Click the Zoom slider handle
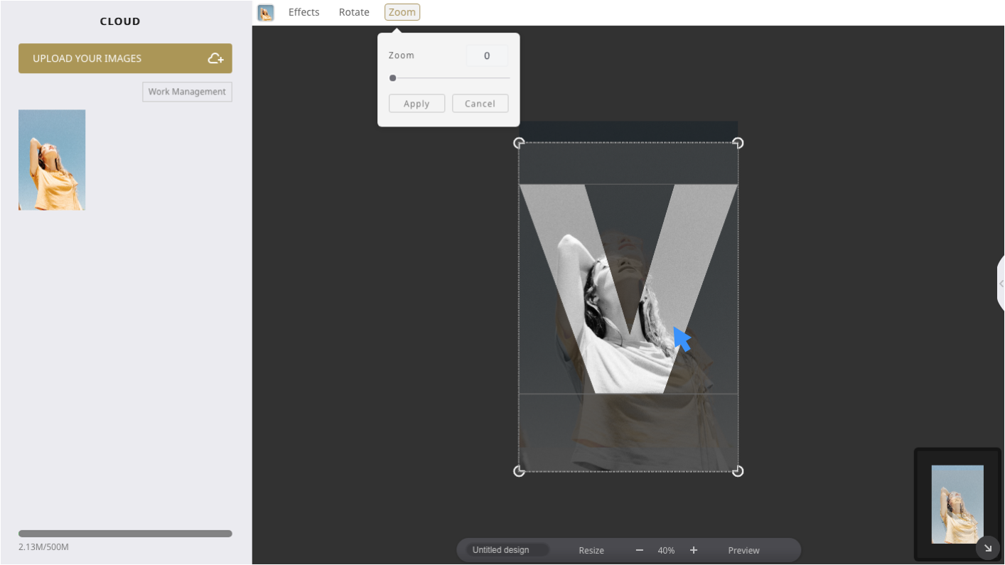The height and width of the screenshot is (565, 1005). click(392, 78)
